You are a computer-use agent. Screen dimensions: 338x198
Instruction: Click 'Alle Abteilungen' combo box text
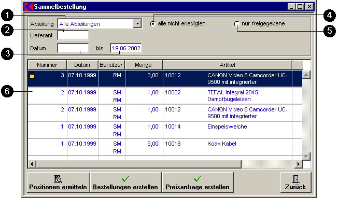click(79, 24)
